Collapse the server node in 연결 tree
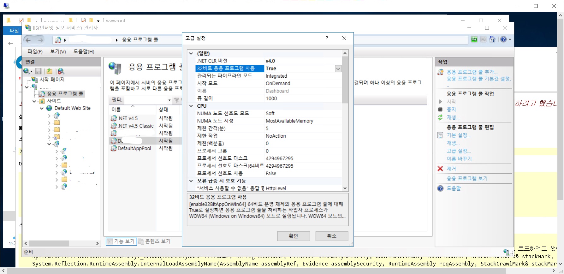The height and width of the screenshot is (274, 564). [27, 87]
